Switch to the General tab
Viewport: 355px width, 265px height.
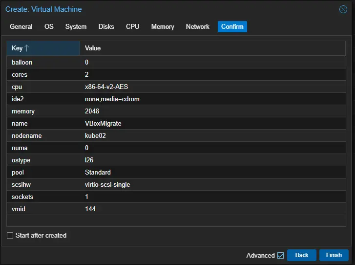point(21,27)
